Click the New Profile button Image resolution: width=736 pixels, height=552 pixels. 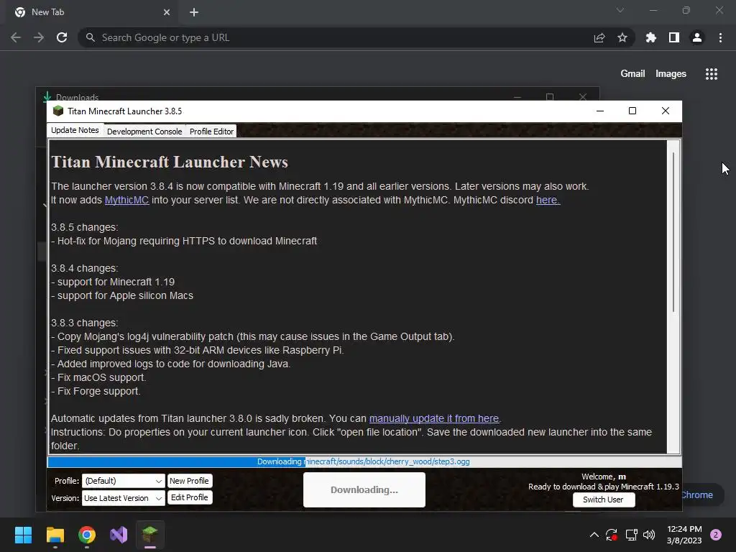click(189, 481)
